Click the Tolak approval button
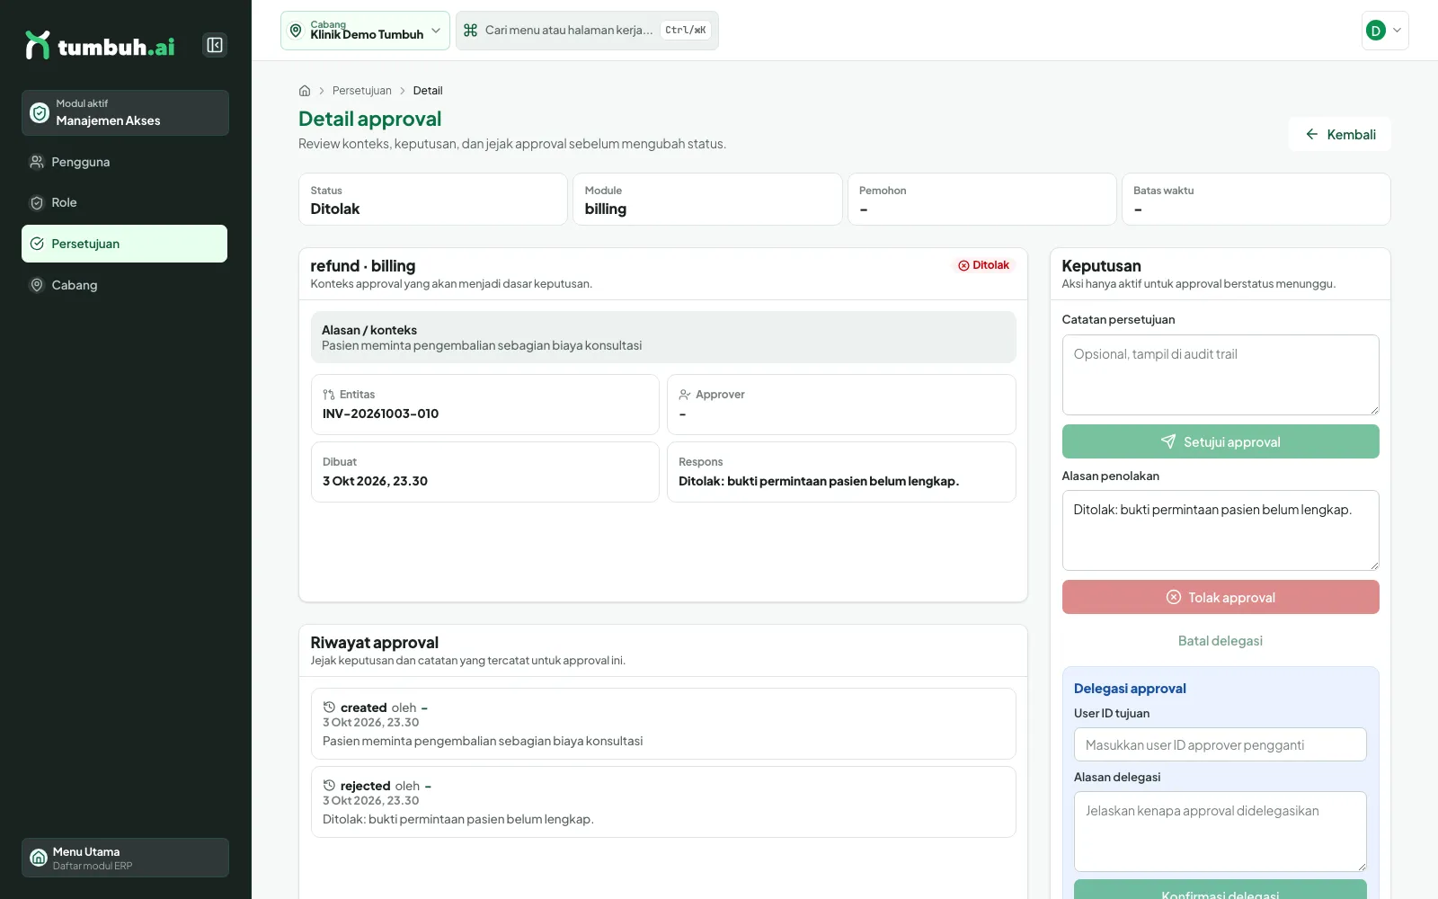 pos(1221,597)
